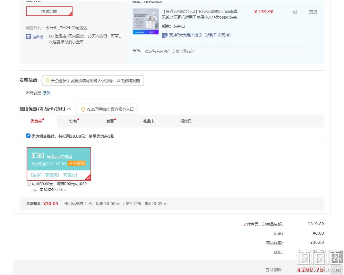
Task: Collapse the 使用优惠/礼品卡/抵用 section
Action: tap(69, 109)
